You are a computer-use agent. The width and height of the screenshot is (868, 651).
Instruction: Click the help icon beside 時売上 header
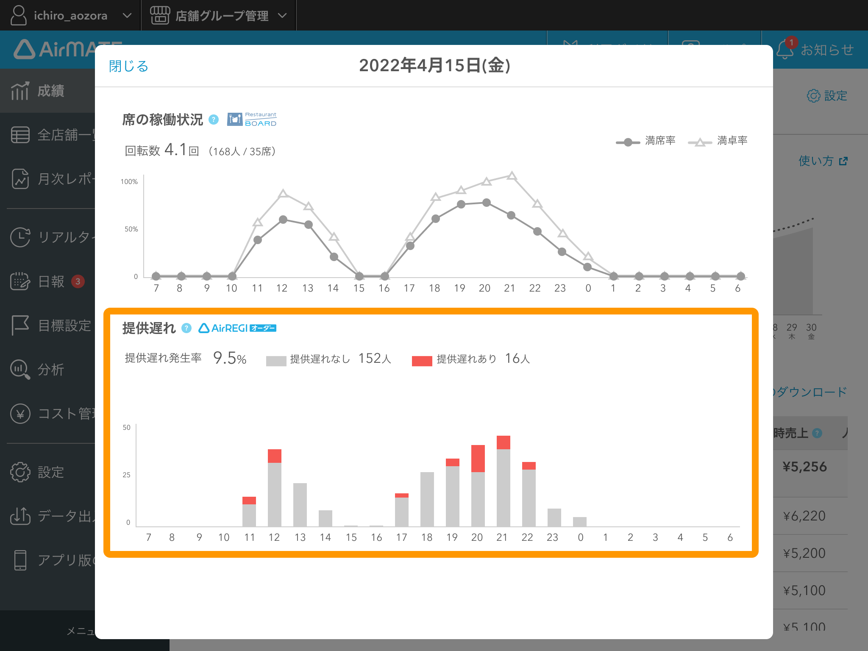click(817, 433)
